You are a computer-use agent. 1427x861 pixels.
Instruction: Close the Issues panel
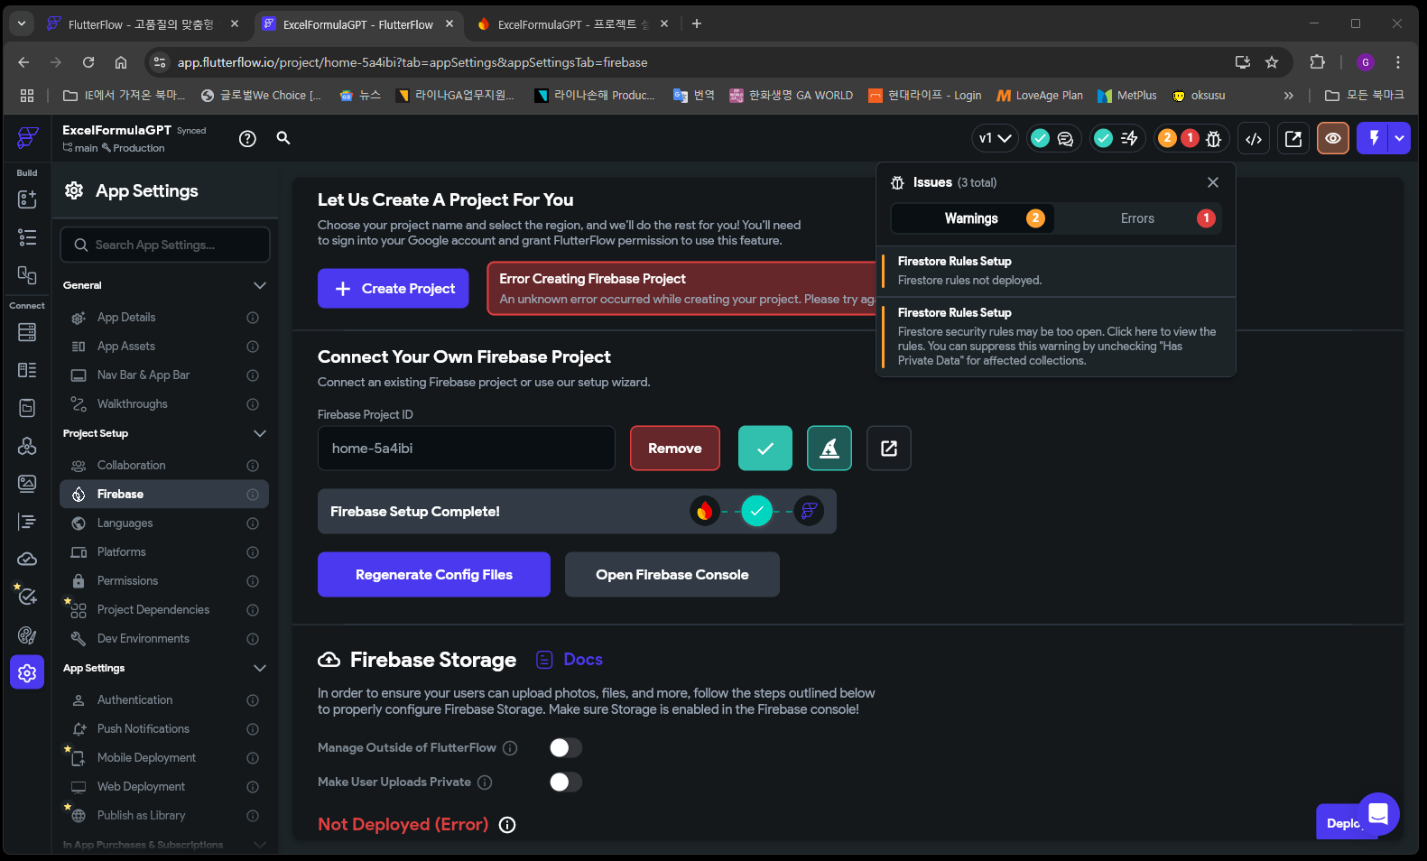click(1213, 182)
